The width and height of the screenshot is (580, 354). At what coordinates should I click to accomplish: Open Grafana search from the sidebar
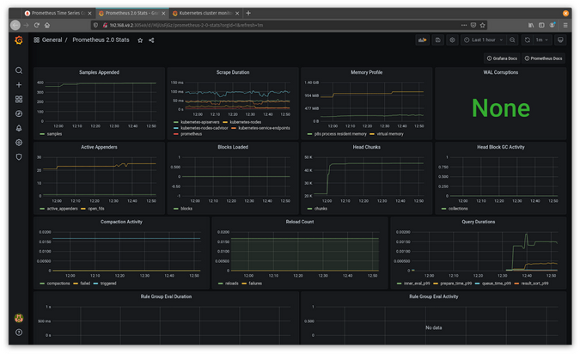(19, 70)
